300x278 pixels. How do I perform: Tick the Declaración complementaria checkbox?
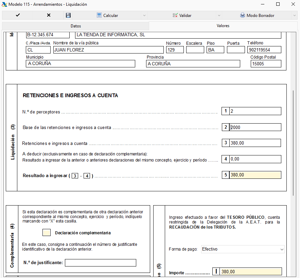point(47,233)
